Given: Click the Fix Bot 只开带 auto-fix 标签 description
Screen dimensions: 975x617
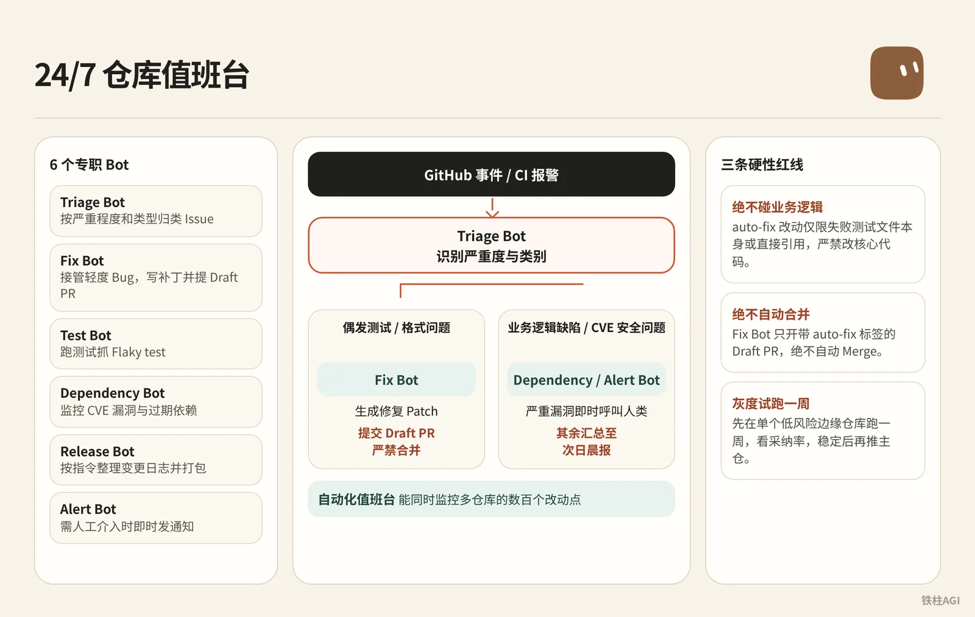Looking at the screenshot, I should [814, 342].
